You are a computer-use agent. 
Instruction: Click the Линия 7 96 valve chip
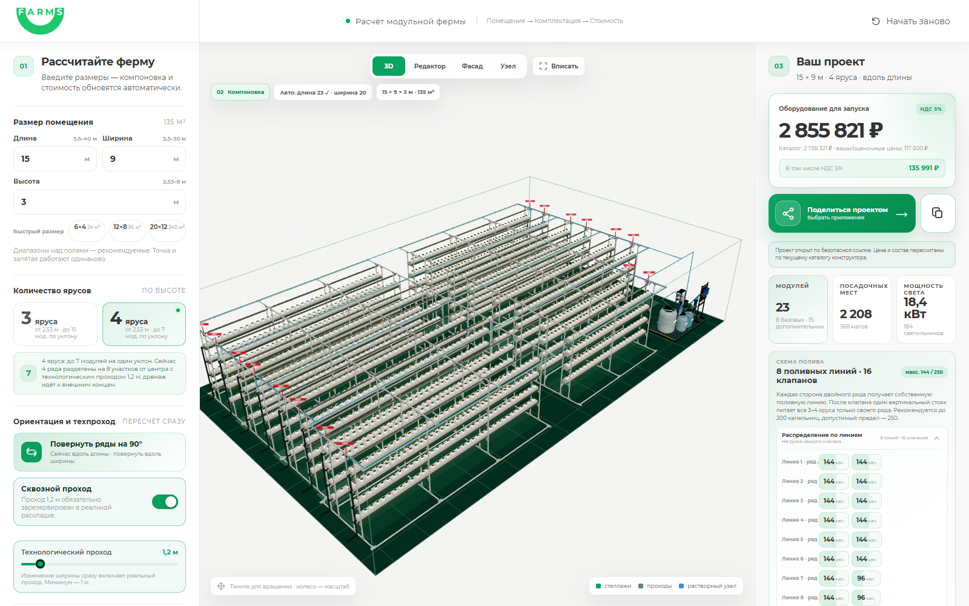[866, 579]
